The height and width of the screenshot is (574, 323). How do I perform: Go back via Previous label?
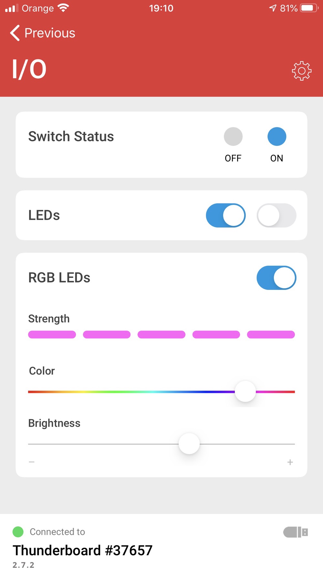click(x=50, y=33)
